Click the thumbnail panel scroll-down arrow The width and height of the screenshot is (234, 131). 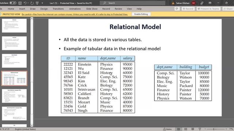point(32,126)
